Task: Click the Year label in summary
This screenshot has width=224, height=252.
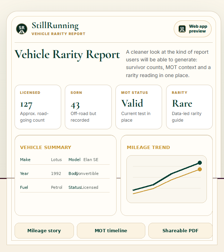Action: tap(24, 173)
